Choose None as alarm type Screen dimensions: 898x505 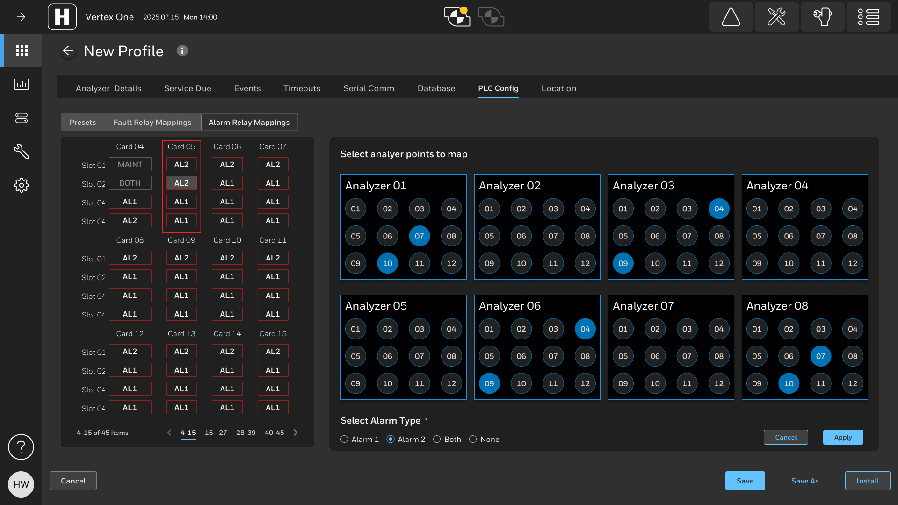[x=473, y=440]
